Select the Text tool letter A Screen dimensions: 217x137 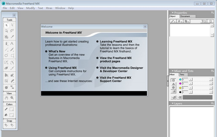pyautogui.click(x=12, y=44)
